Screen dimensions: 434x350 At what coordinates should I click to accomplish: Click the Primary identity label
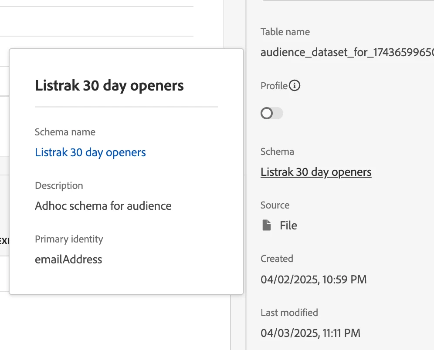tap(69, 239)
